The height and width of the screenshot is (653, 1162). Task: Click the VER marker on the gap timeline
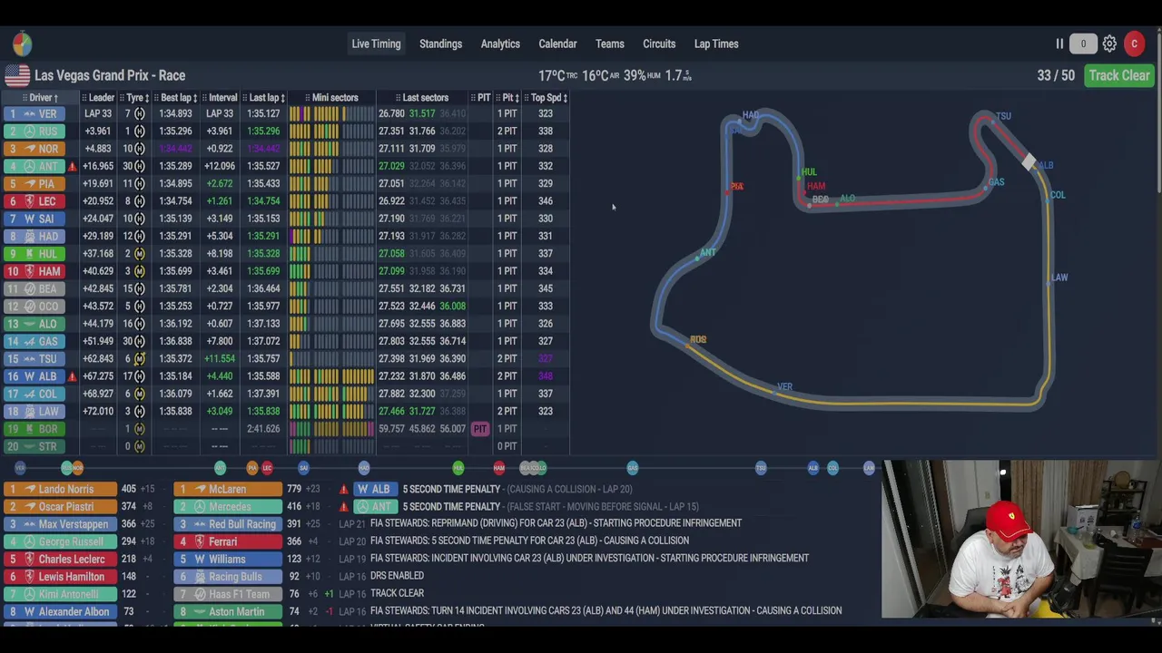(x=20, y=468)
